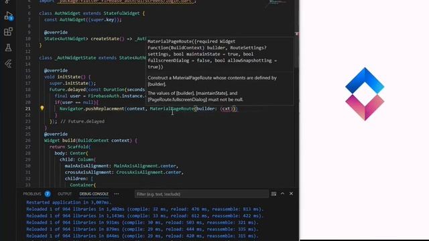Switch to the OUTPUT tab
Screen dimensions: 429x241
64,193
